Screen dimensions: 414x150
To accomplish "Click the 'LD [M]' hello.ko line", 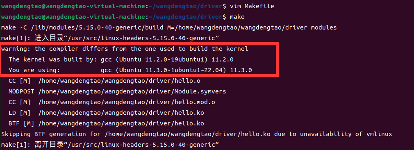I will click(x=106, y=113).
